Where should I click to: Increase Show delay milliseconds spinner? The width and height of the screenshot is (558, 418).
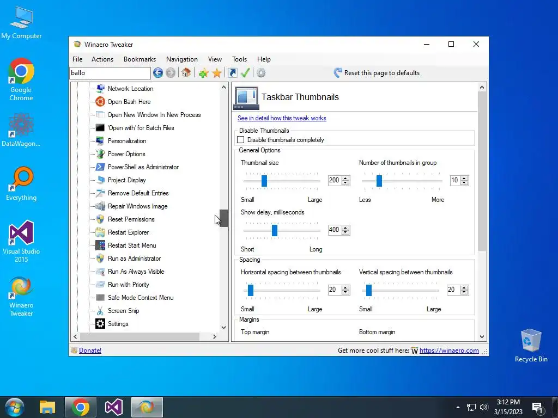coord(345,228)
